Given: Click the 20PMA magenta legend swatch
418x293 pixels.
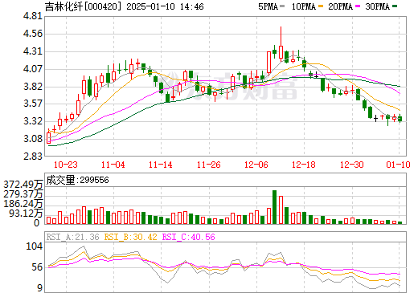Looking at the screenshot, I should pyautogui.click(x=358, y=6).
